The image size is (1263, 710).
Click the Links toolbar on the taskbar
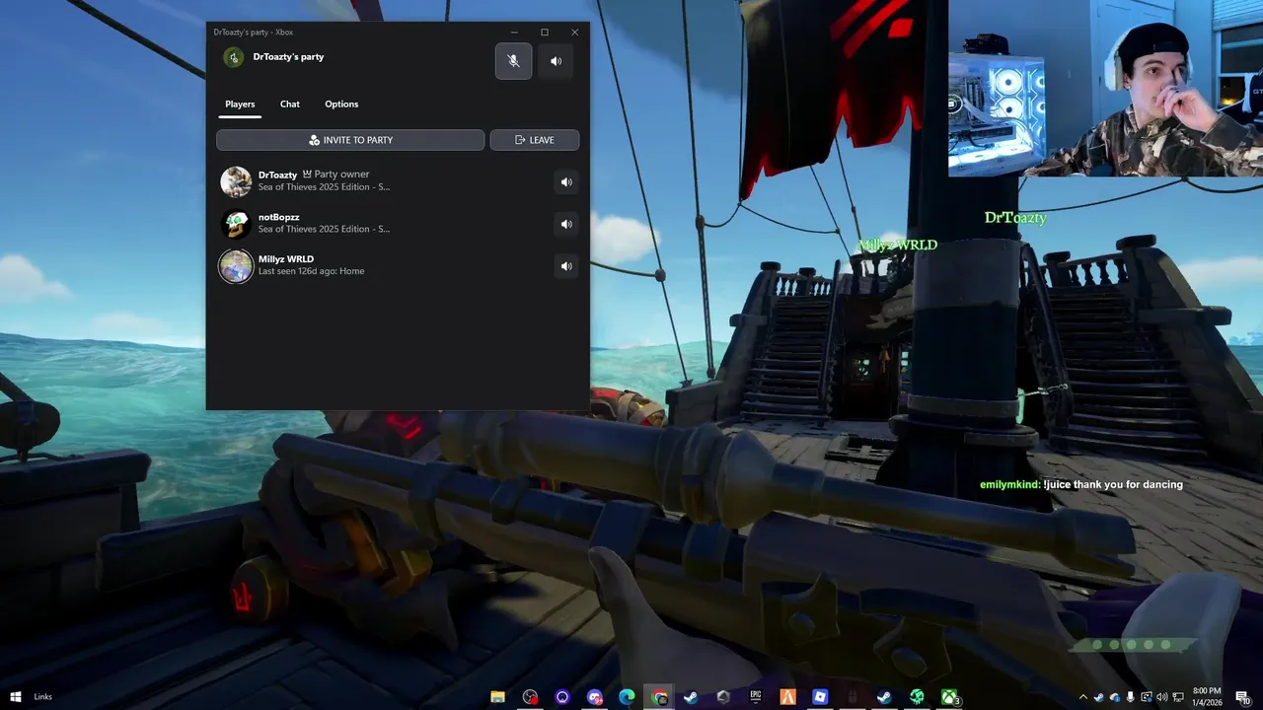click(x=42, y=697)
